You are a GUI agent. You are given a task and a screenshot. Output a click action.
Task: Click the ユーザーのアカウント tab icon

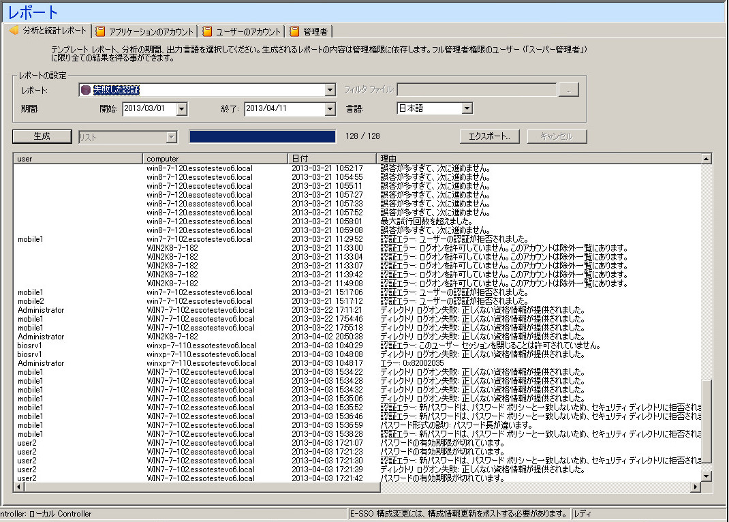[208, 31]
